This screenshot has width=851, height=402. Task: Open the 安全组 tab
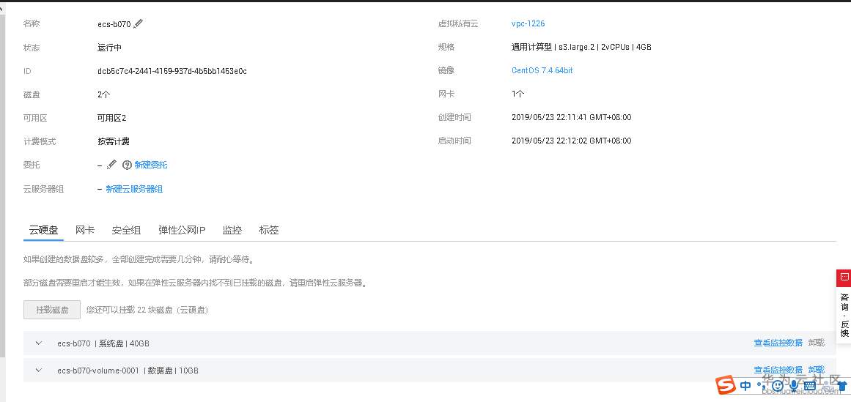127,230
